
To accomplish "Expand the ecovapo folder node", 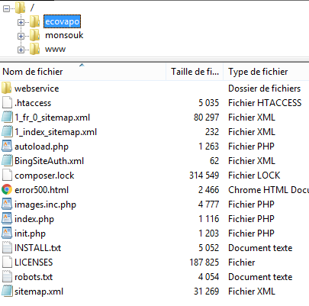I will 21,22.
